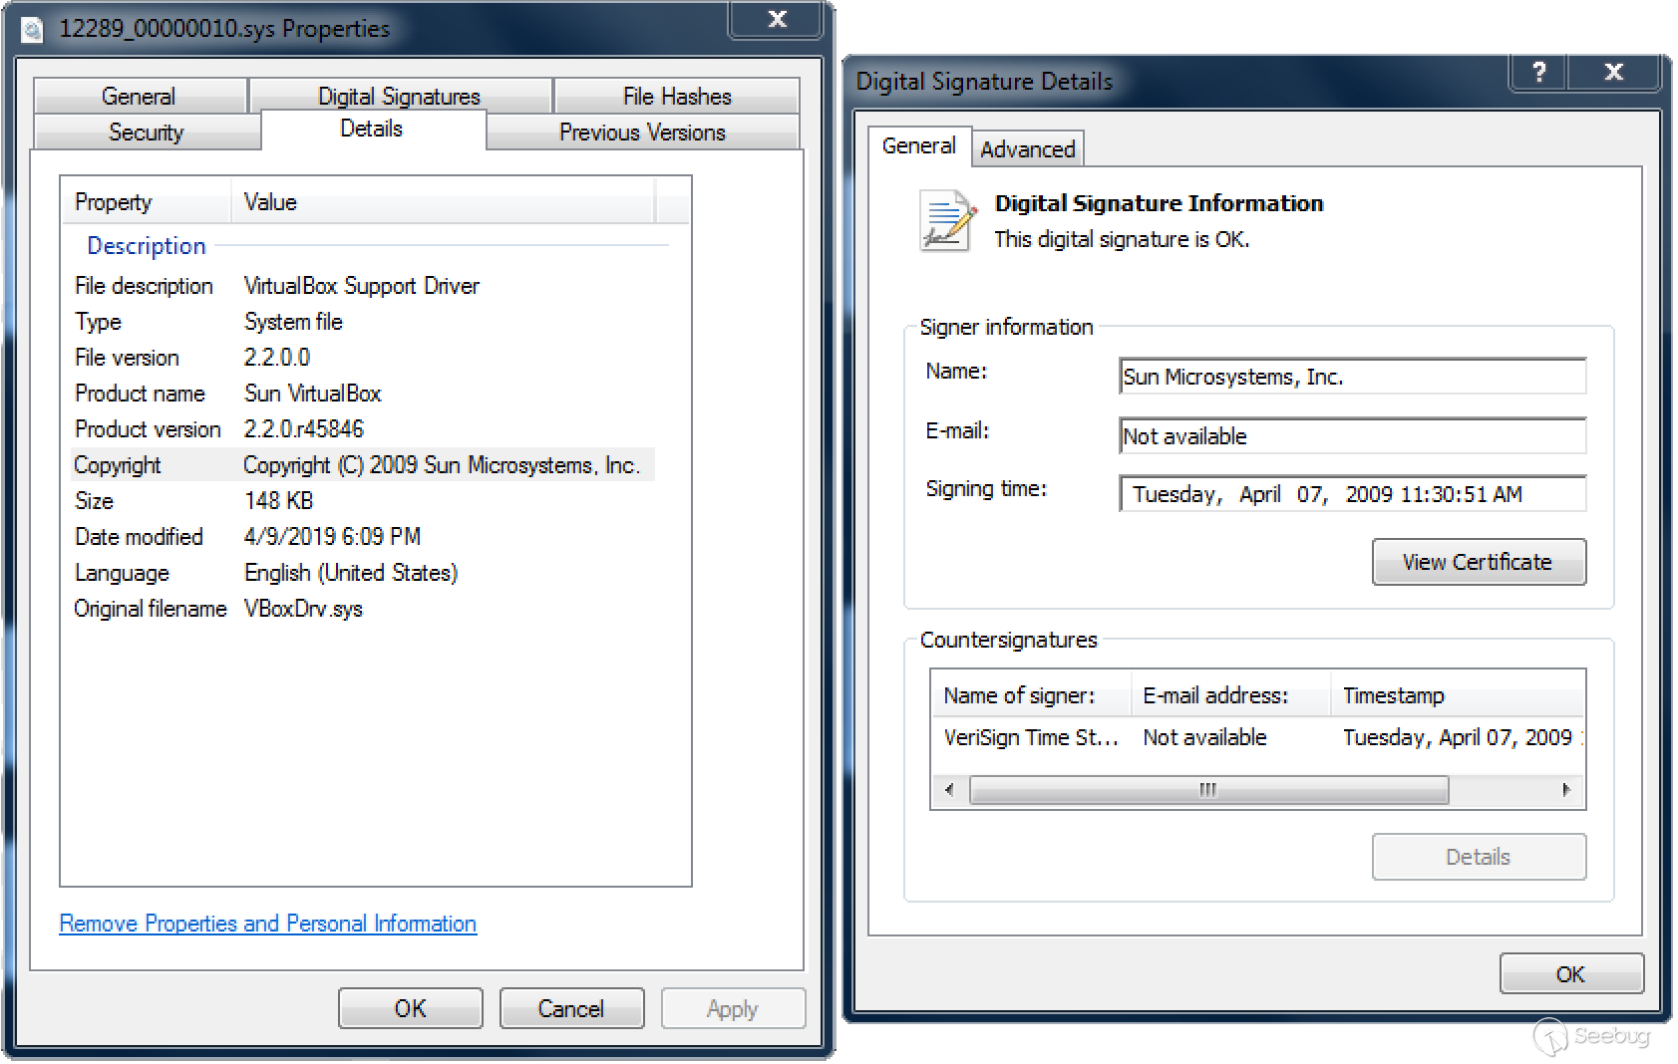This screenshot has height=1064, width=1678.
Task: Select the Details tab in Properties
Action: 372,130
